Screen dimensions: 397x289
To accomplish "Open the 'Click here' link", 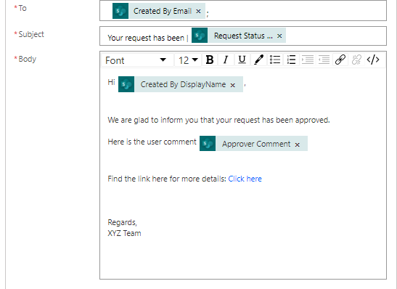I will pos(245,179).
